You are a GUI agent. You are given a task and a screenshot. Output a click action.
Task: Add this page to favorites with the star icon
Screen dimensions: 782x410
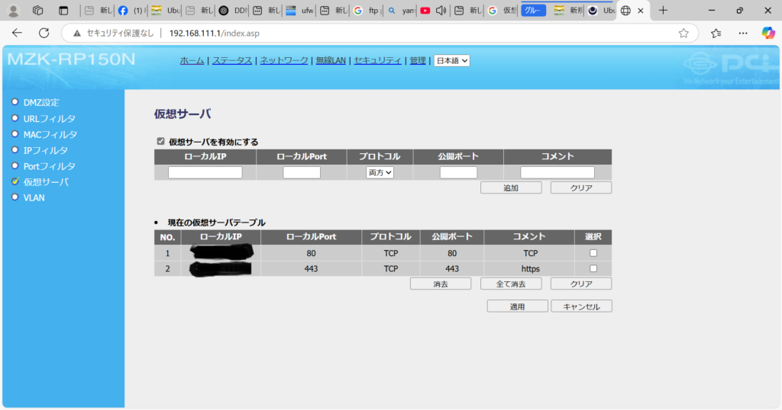683,34
